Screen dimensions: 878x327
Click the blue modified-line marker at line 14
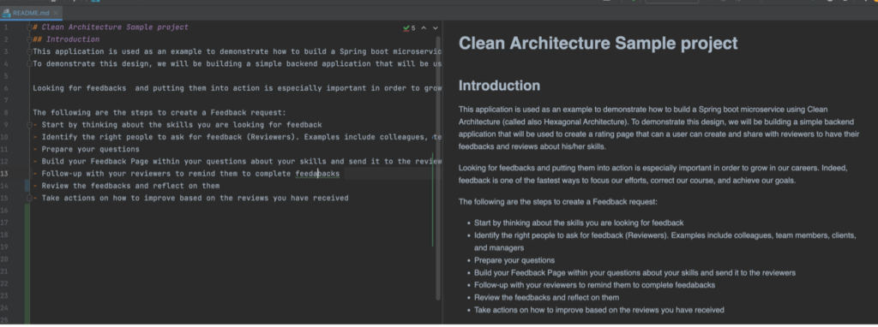click(27, 186)
